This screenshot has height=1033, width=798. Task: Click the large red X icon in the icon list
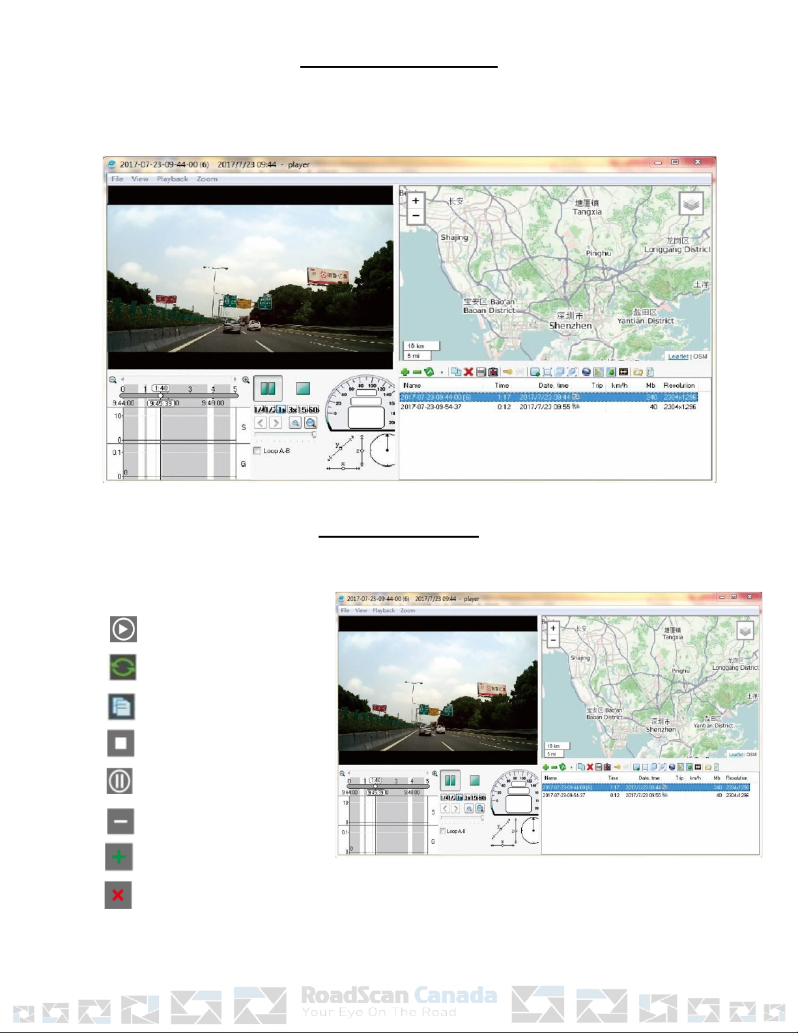[118, 895]
